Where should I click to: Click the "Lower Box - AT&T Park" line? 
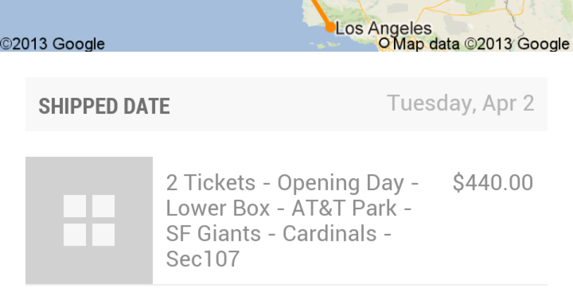(x=288, y=208)
